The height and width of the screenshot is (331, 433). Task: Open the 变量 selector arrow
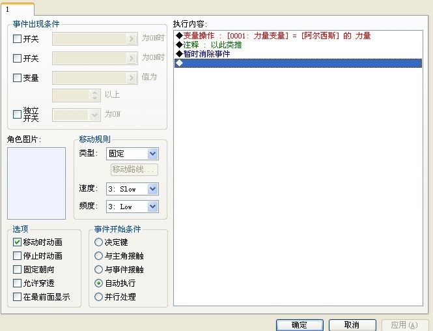[x=132, y=78]
